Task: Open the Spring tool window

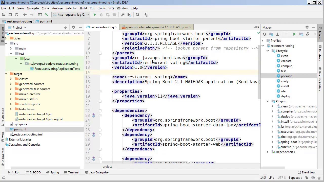Action: point(52,172)
